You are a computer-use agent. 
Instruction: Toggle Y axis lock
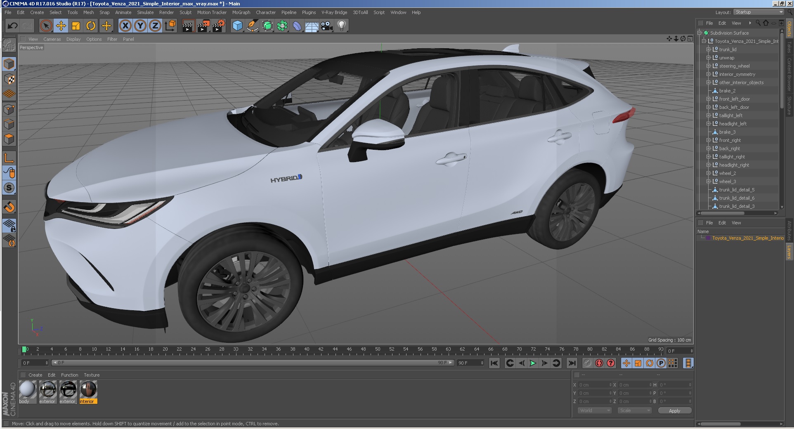140,26
